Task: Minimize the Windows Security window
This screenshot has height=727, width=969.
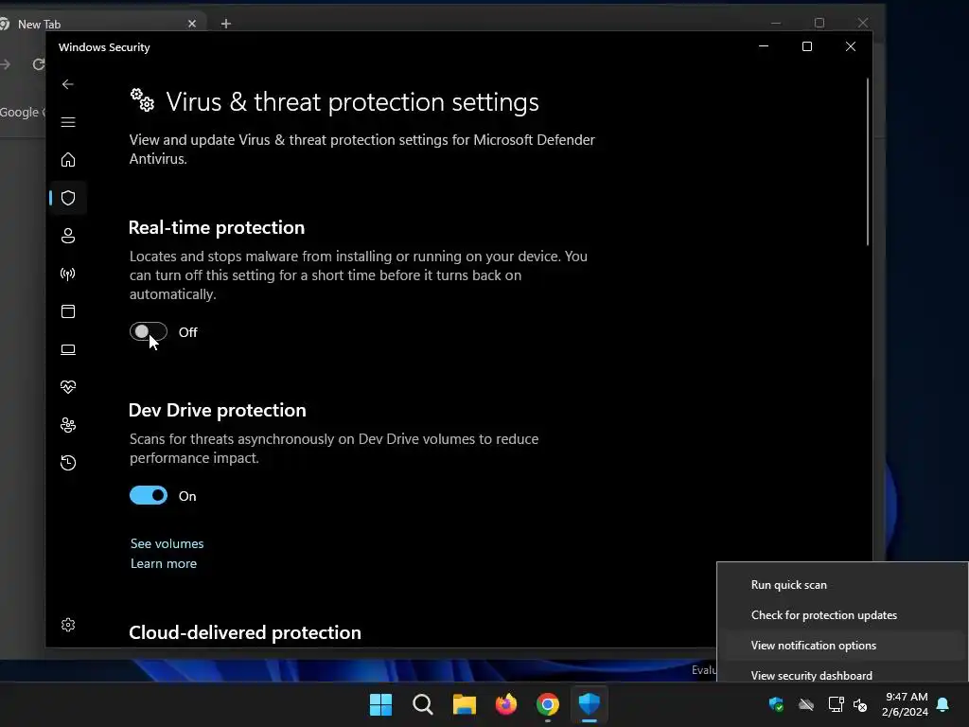Action: point(764,46)
